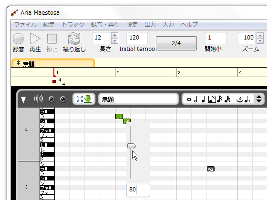Select half note duration
Screen dimensions: 267x200
tap(196, 99)
